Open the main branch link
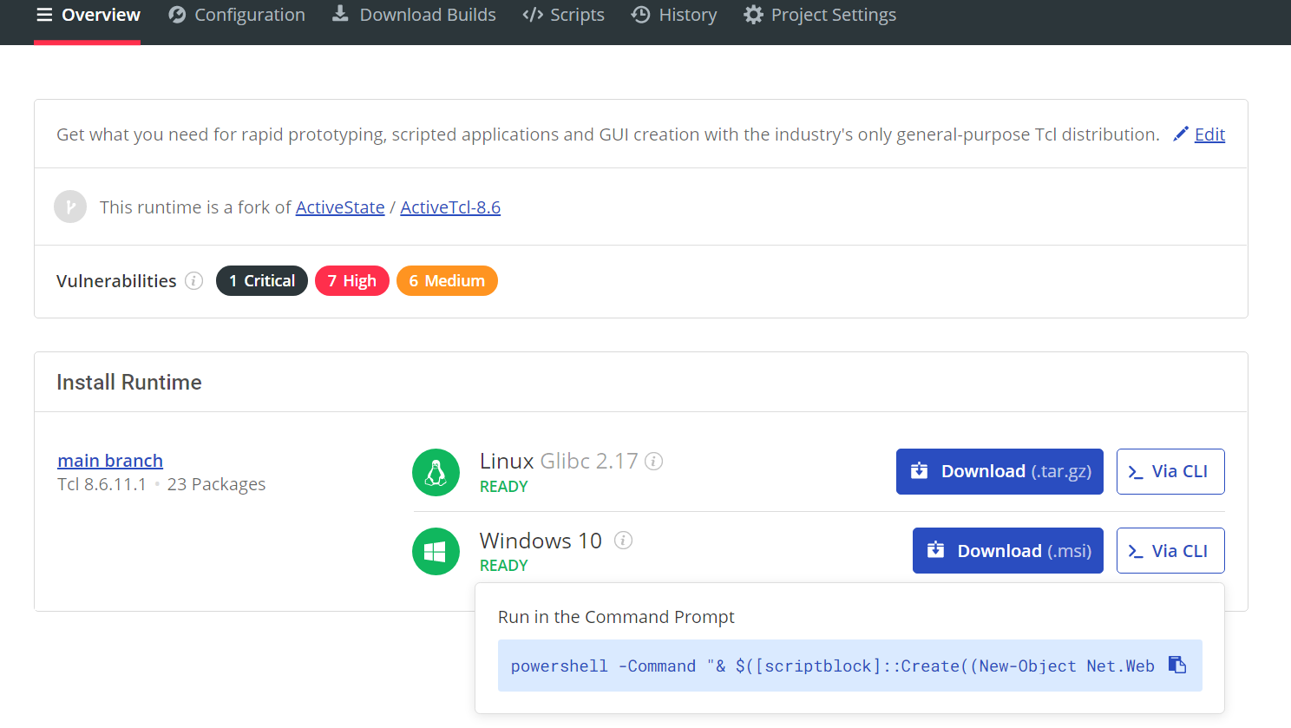The image size is (1291, 728). pos(110,461)
